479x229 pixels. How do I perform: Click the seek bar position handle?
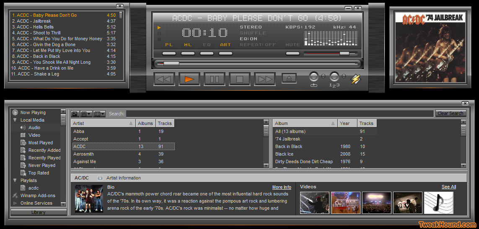pos(171,64)
